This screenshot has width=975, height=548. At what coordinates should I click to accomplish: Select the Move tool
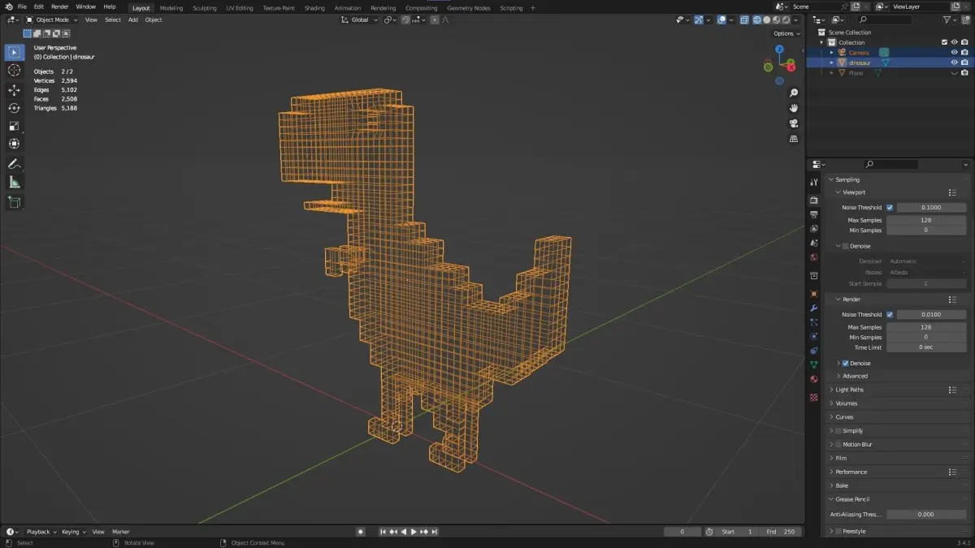tap(14, 89)
